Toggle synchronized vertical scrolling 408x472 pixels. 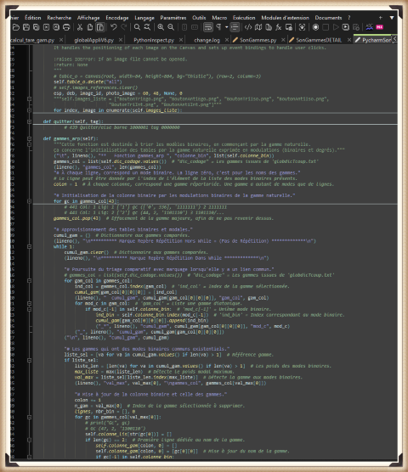coord(184,27)
